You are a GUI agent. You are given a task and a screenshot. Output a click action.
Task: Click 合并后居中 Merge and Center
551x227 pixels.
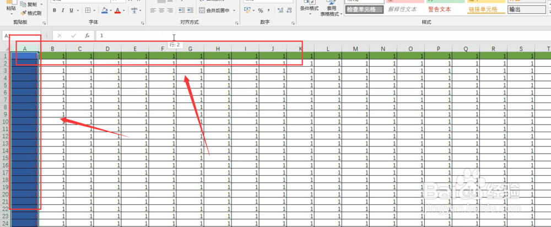(x=214, y=10)
